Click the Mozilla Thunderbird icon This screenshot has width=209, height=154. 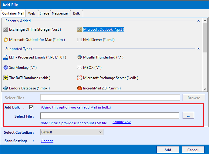(79, 57)
